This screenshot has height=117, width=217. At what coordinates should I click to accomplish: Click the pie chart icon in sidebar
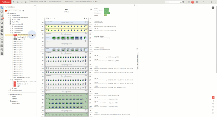[2, 30]
